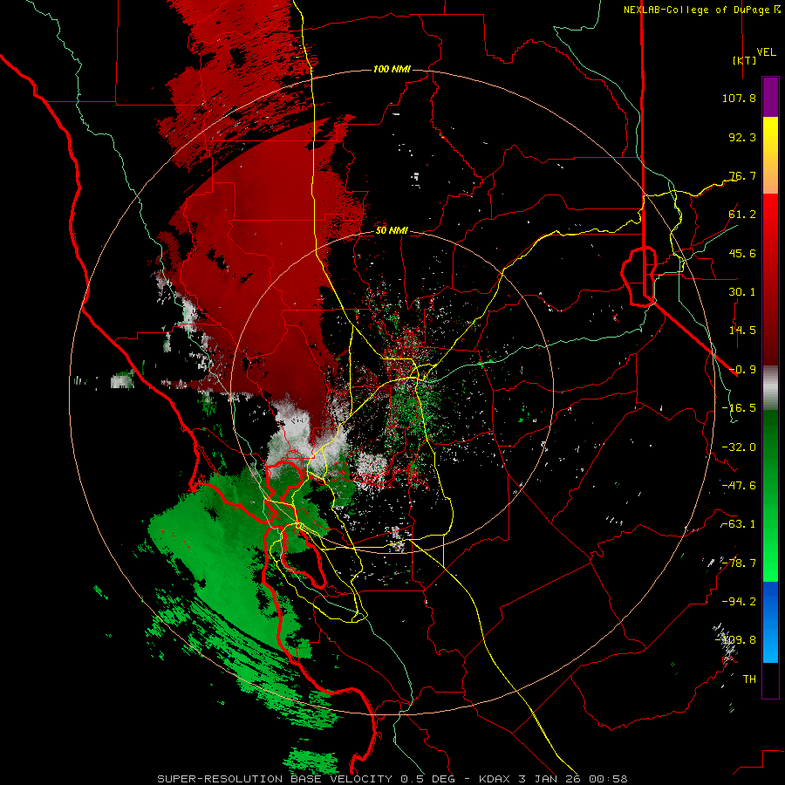Pick the yellow segment of the velocity color bar
Image resolution: width=785 pixels, height=785 pixels.
click(770, 136)
